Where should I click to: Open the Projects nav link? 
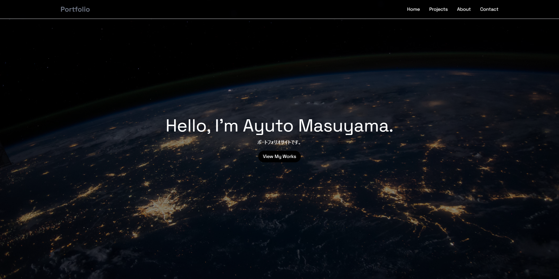(x=438, y=9)
